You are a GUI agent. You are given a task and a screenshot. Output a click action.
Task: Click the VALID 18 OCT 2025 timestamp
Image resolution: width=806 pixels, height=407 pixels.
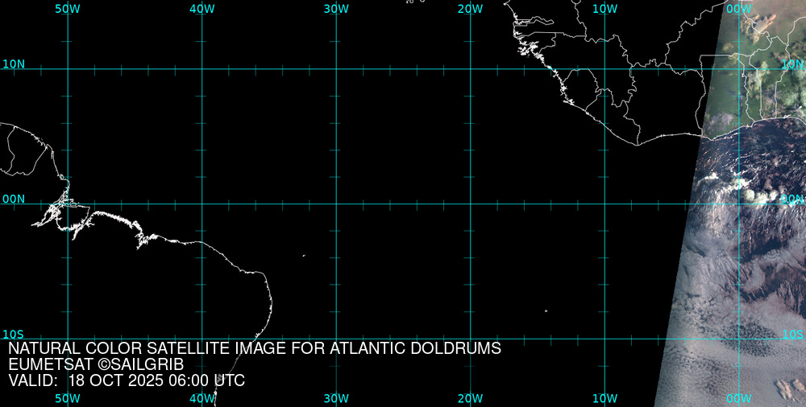127,380
